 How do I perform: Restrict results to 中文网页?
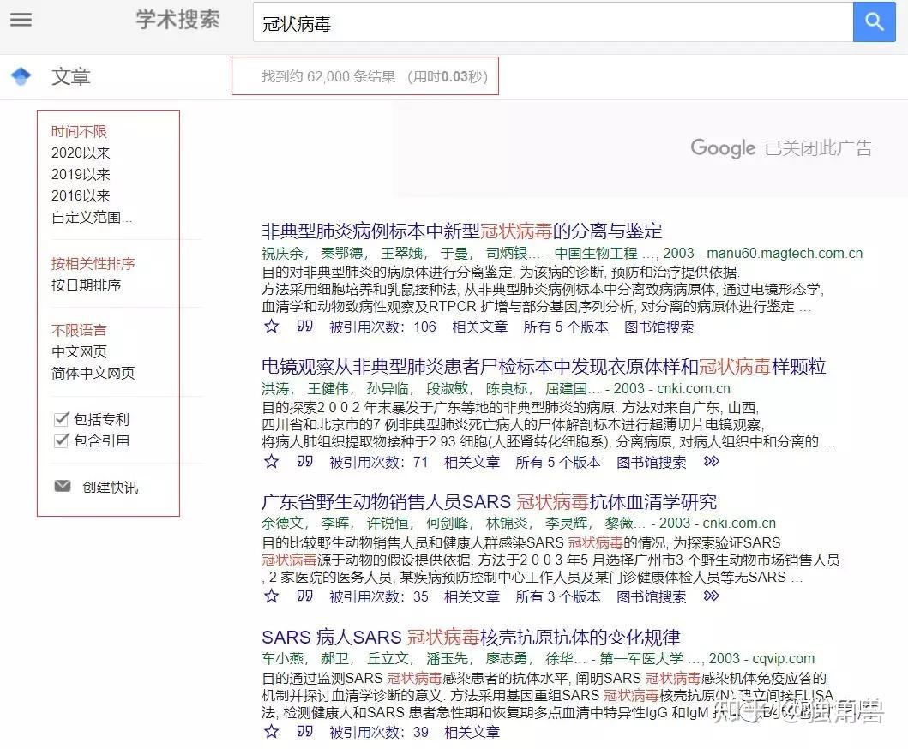[x=79, y=351]
